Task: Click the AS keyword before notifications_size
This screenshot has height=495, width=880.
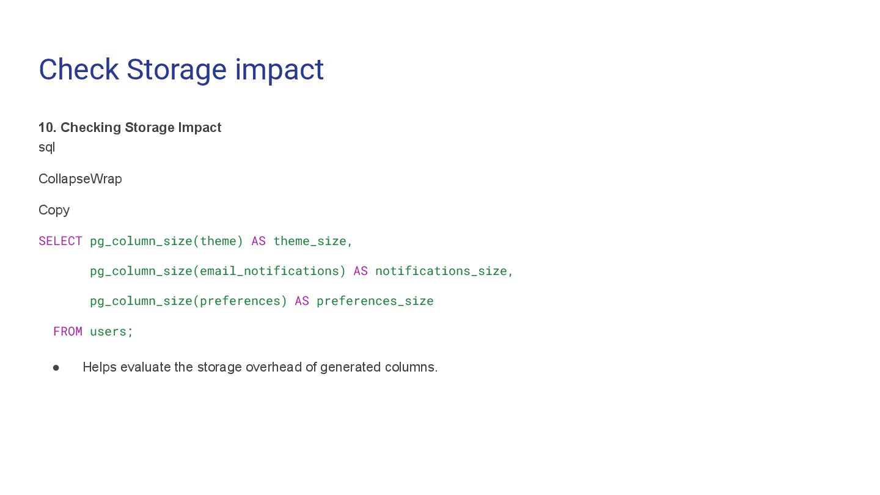Action: [361, 271]
